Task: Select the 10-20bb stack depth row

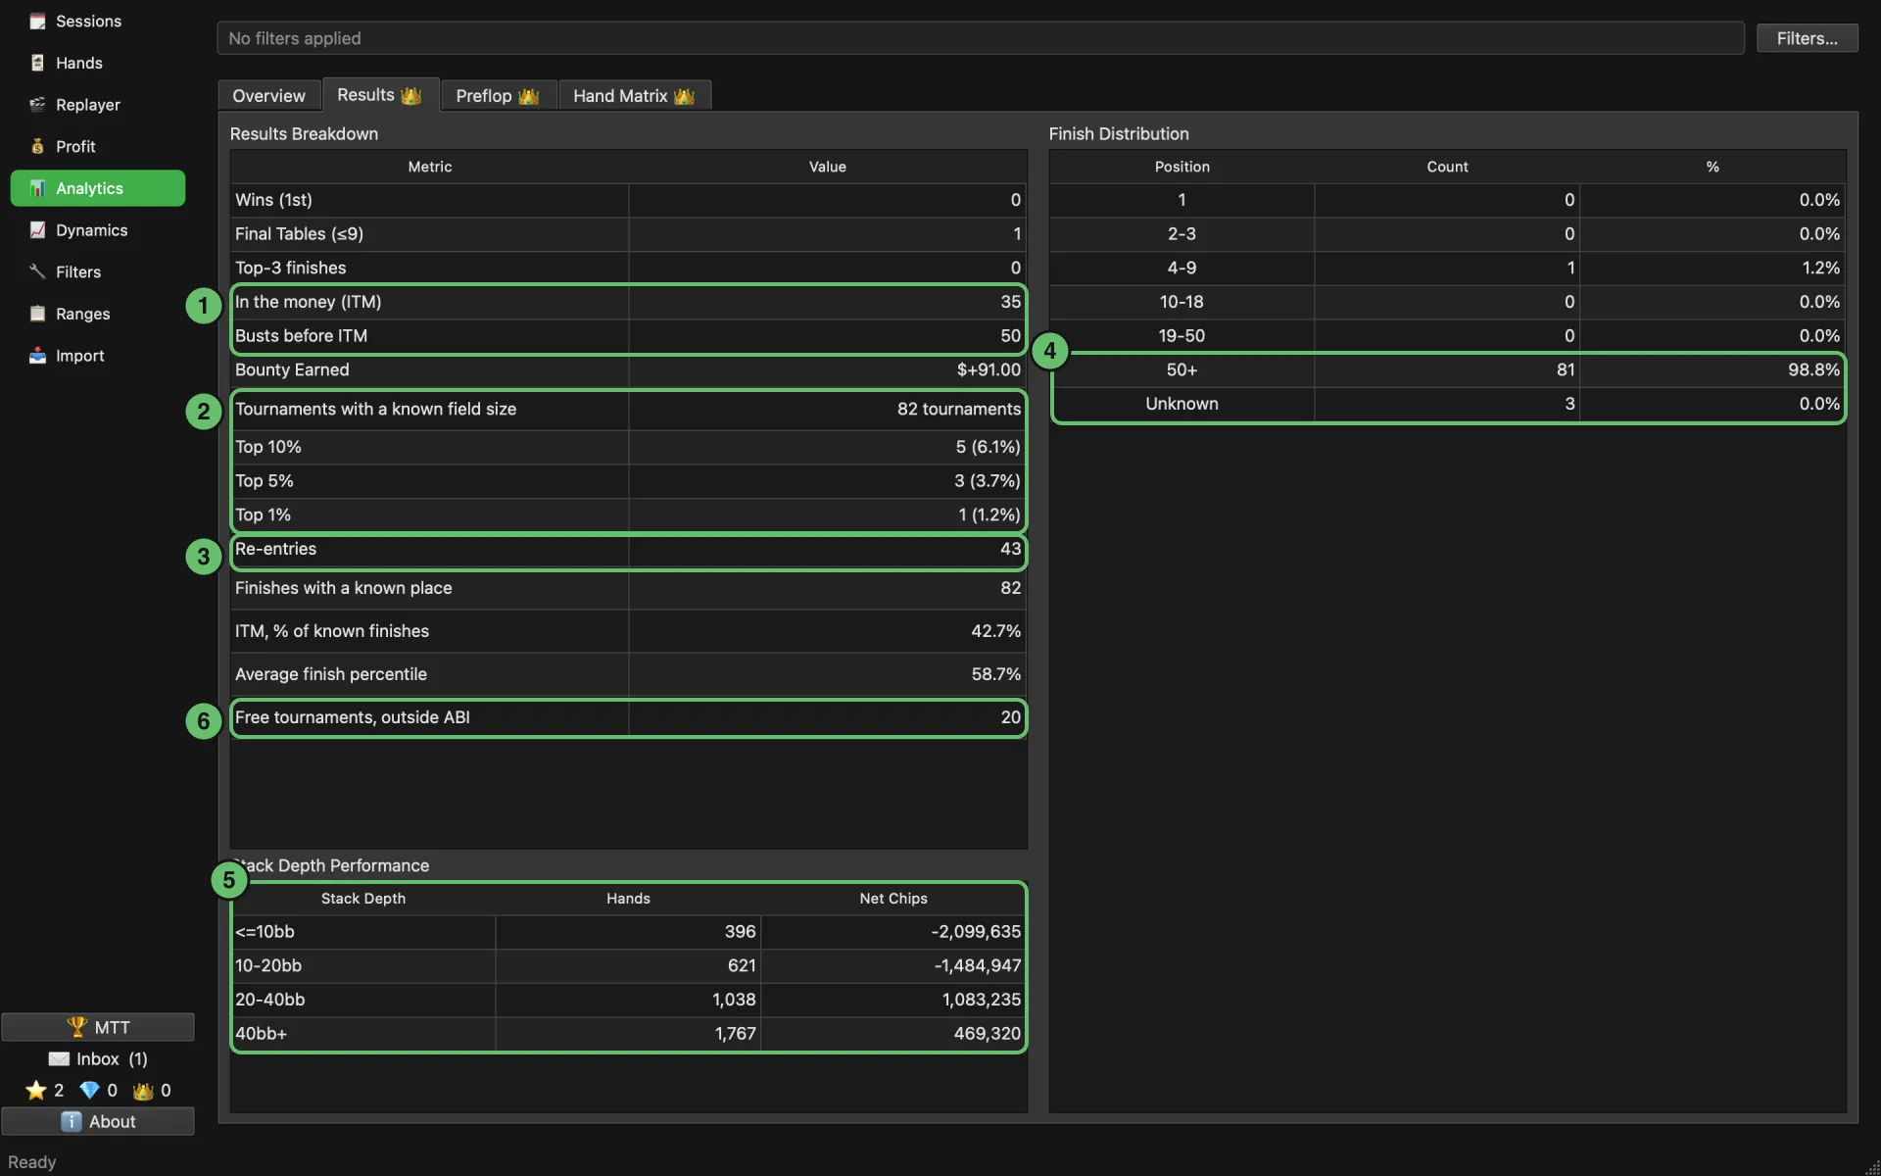Action: coord(628,966)
